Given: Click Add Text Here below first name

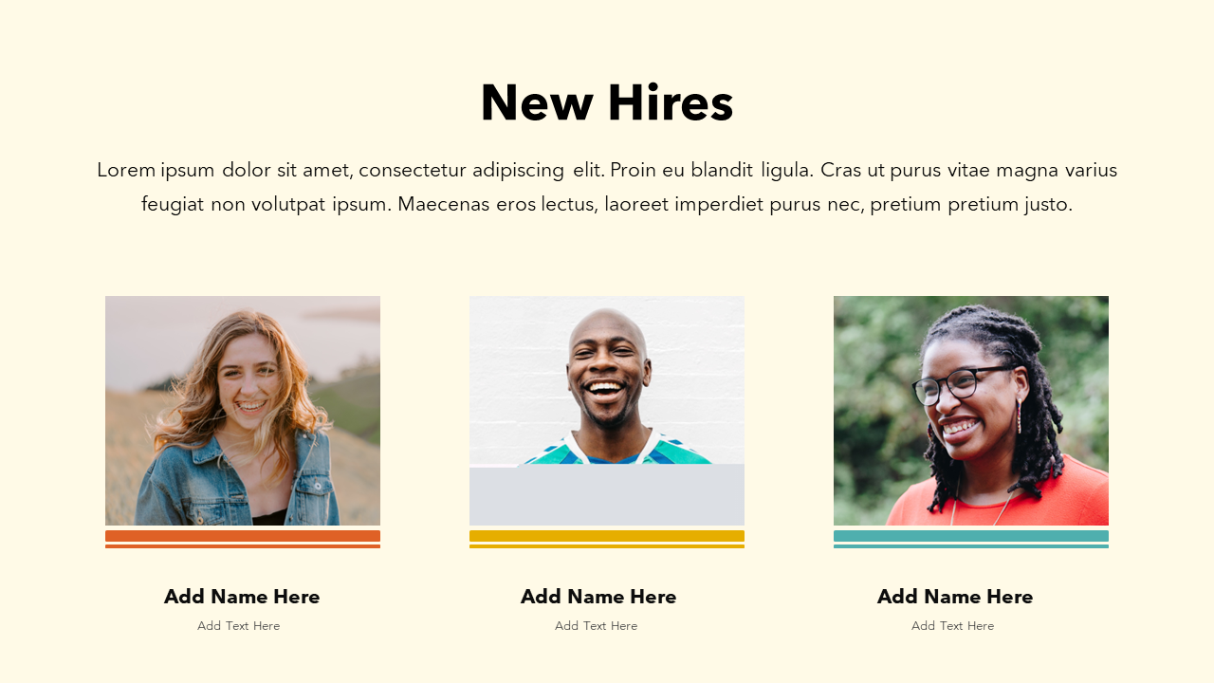Looking at the screenshot, I should tap(239, 626).
